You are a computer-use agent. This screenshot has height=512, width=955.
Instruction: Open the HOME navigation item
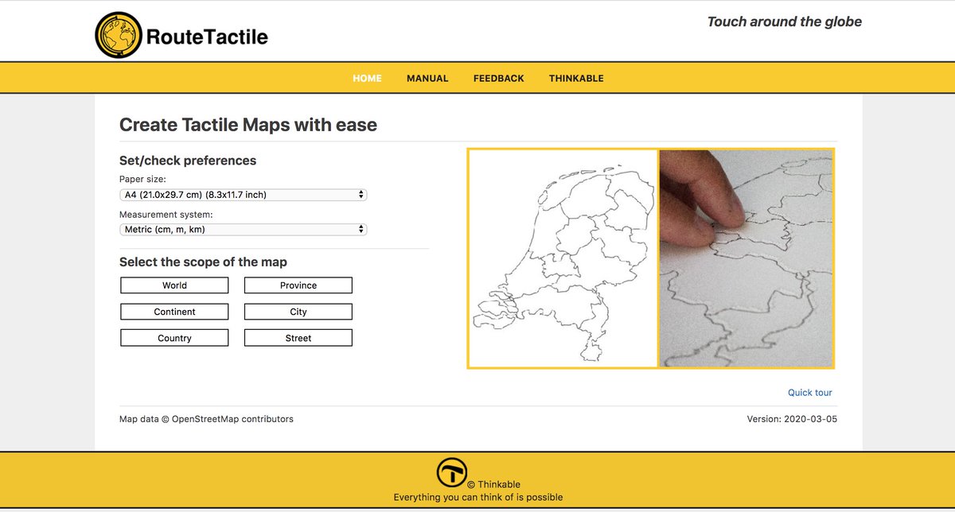[x=367, y=78]
